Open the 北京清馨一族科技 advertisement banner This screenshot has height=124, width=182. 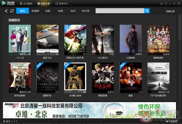coord(89,110)
